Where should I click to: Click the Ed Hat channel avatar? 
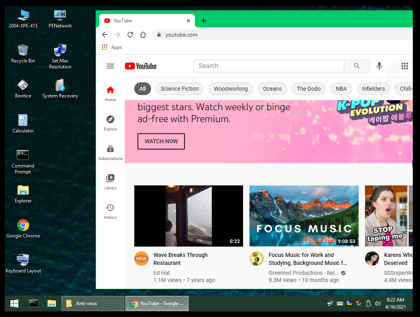tap(141, 259)
